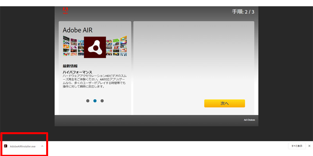Select the second blue carousel dot

click(x=95, y=101)
